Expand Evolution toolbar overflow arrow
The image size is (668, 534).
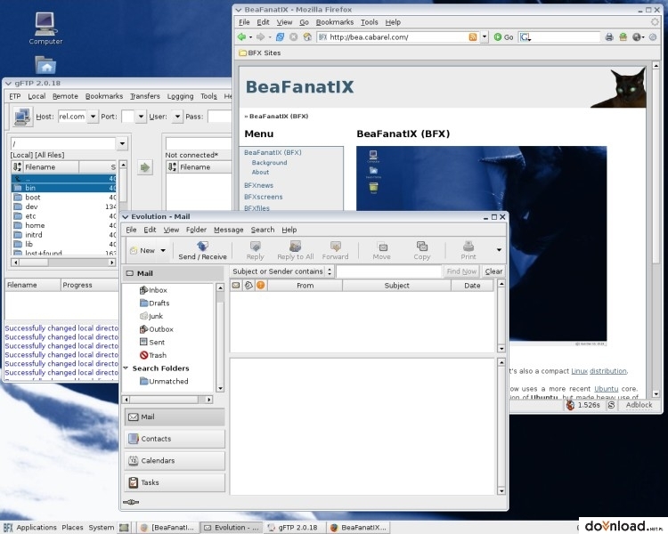point(499,250)
